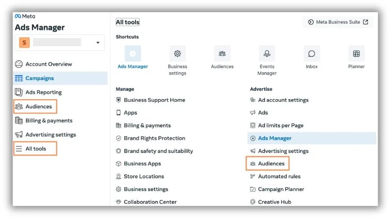Click the Campaign Planner icon
Image resolution: width=392 pixels, height=219 pixels.
[x=253, y=189]
